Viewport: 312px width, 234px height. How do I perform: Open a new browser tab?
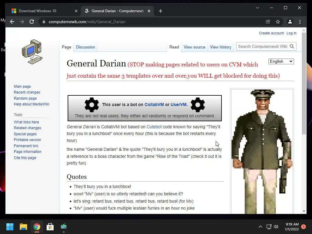click(161, 11)
